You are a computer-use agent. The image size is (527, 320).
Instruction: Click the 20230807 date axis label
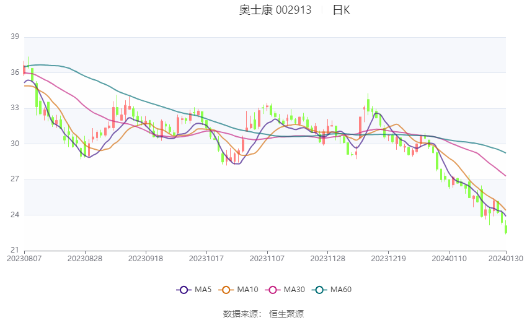coord(24,259)
